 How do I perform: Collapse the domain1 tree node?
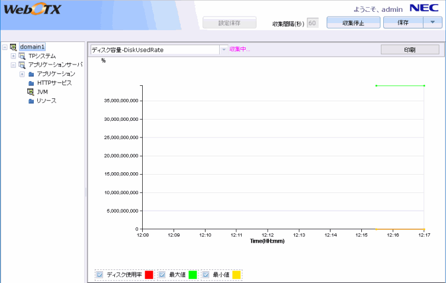click(x=5, y=47)
